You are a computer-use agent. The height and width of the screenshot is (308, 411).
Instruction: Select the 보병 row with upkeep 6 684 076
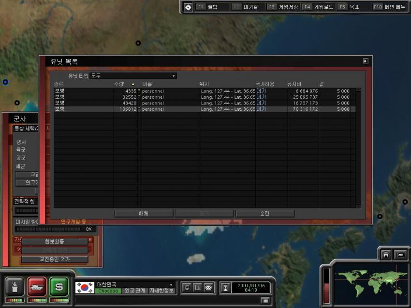click(x=205, y=91)
